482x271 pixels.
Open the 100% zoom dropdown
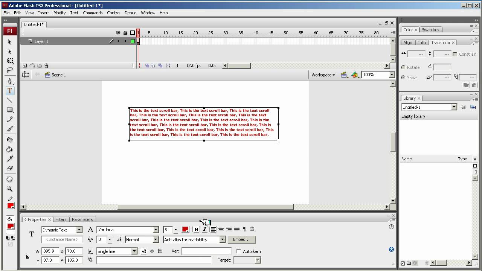pos(392,75)
